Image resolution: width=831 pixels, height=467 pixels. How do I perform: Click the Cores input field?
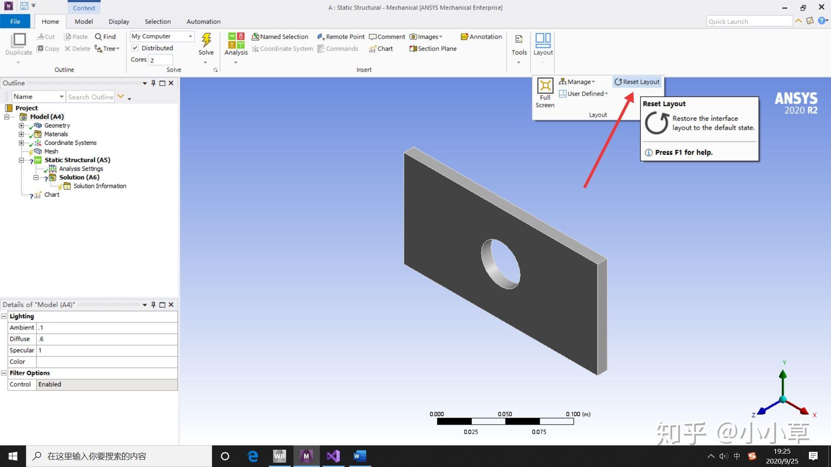tap(161, 60)
